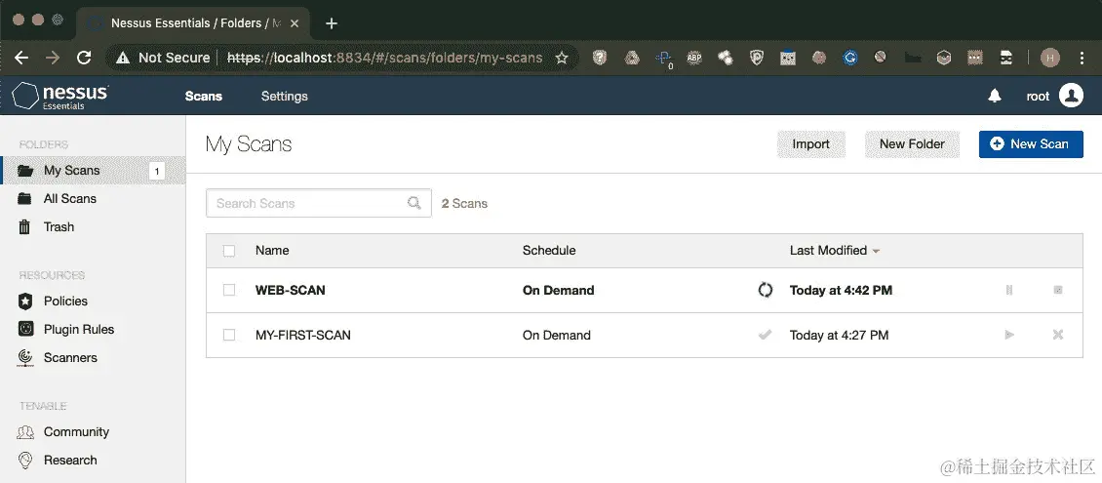1102x483 pixels.
Task: Click the root username label
Action: (1038, 97)
